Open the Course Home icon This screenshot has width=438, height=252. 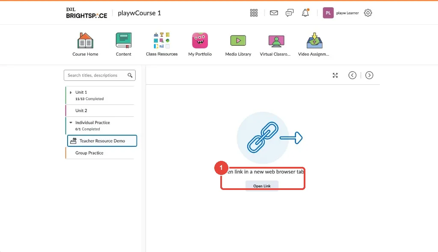click(x=85, y=41)
